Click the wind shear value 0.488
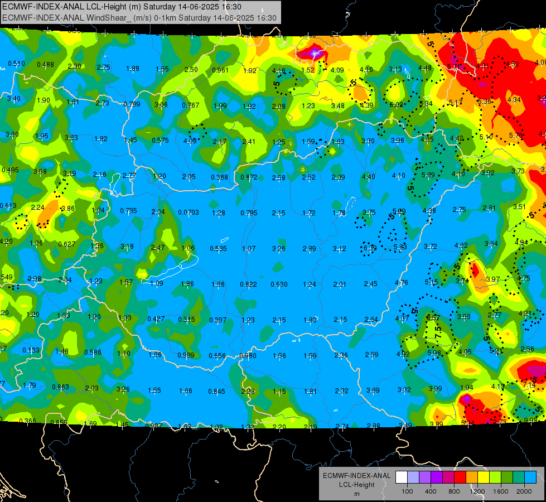Viewport: 546px width, 502px height. coord(45,65)
